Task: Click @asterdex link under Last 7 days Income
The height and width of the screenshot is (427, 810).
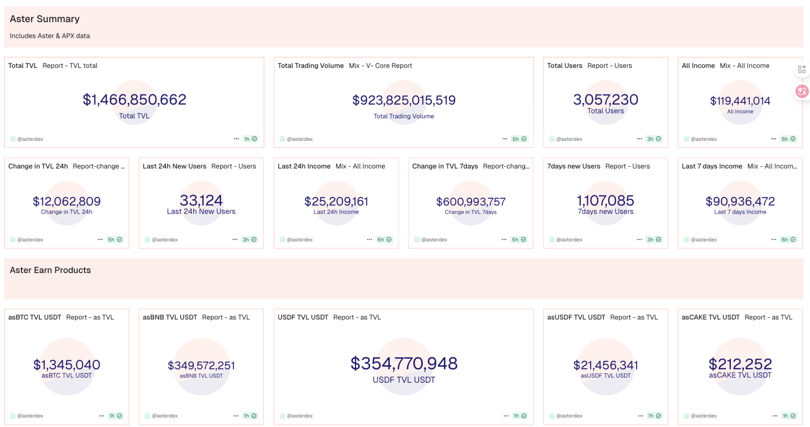Action: click(704, 239)
